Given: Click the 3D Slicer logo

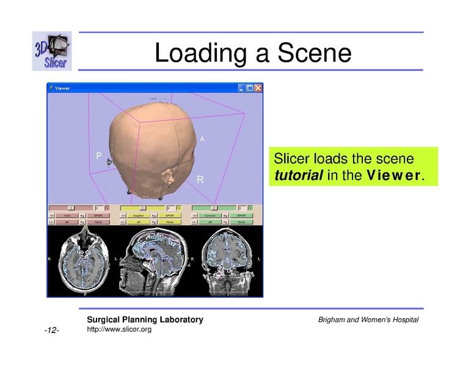Looking at the screenshot, I should 52,51.
